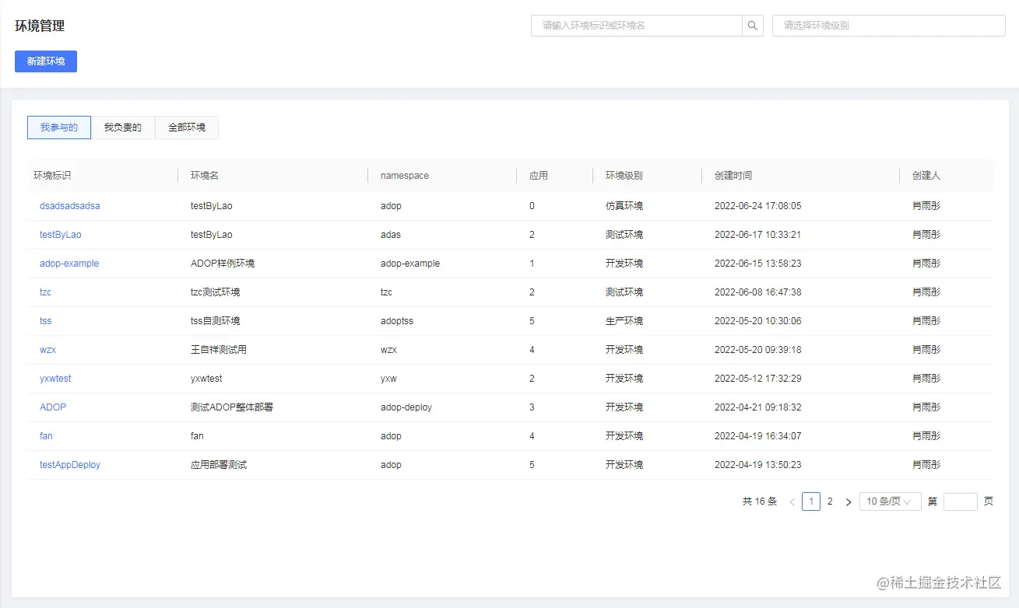1019x608 pixels.
Task: Click the namespace column header
Action: [x=405, y=176]
